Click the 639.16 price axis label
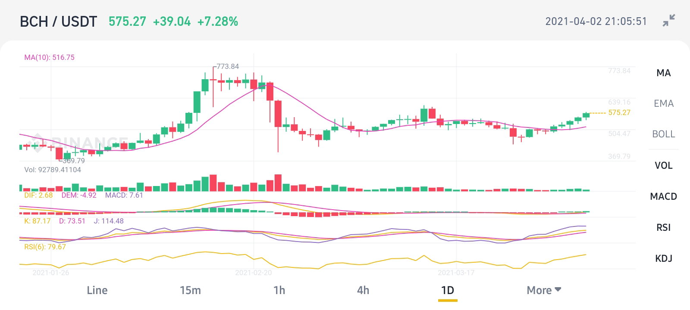 pyautogui.click(x=619, y=102)
